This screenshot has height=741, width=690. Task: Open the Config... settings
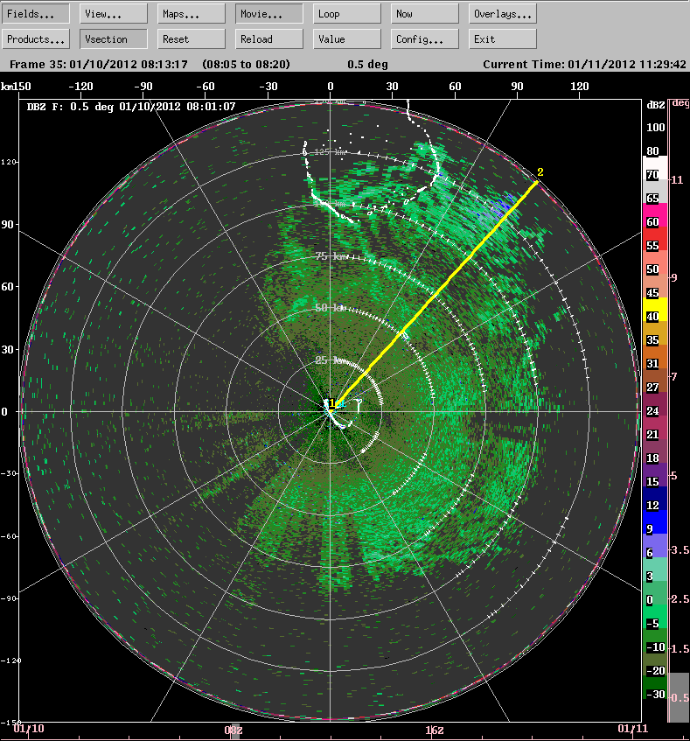click(x=424, y=39)
